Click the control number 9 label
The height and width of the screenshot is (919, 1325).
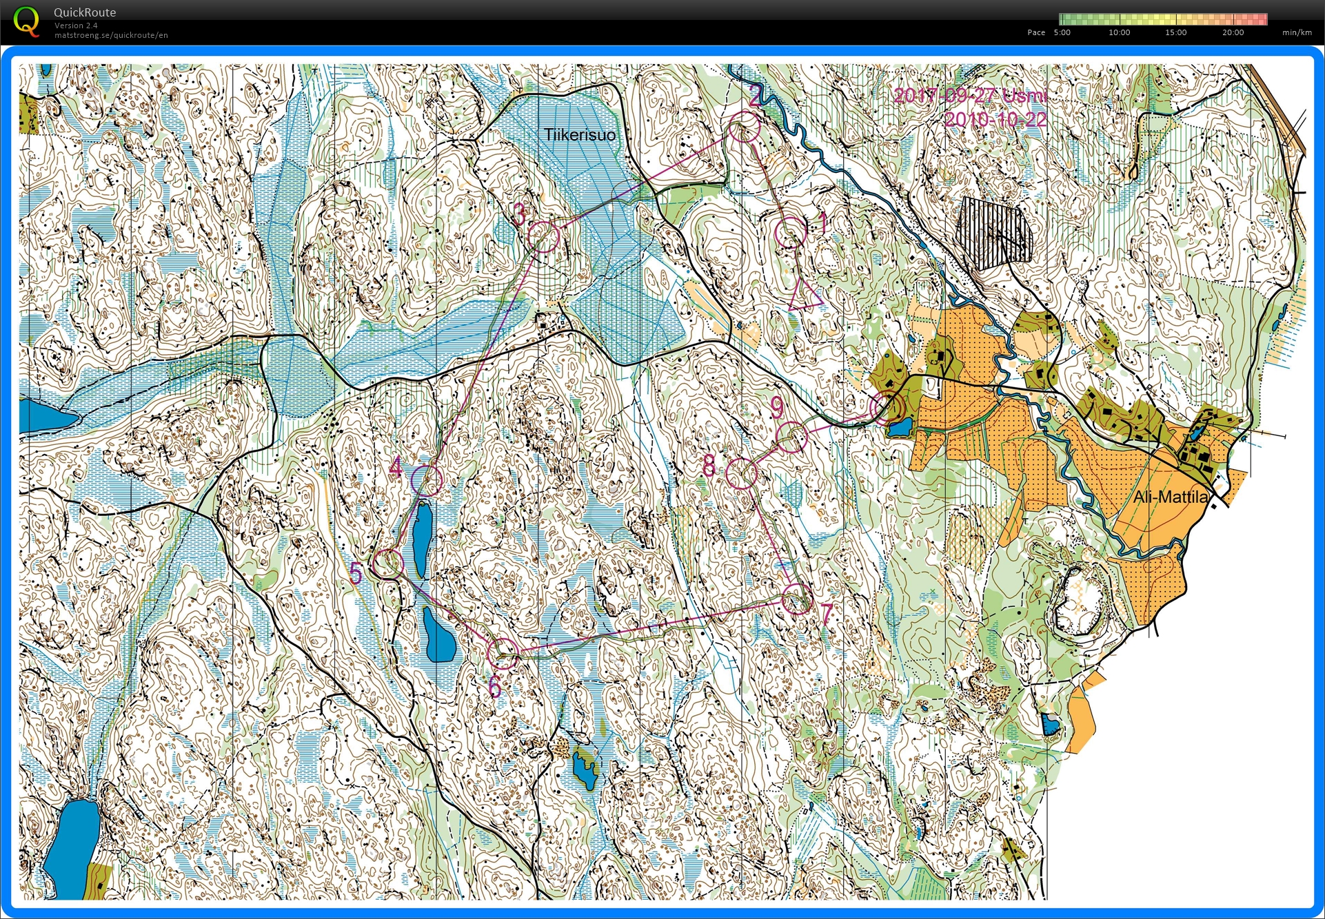(777, 408)
